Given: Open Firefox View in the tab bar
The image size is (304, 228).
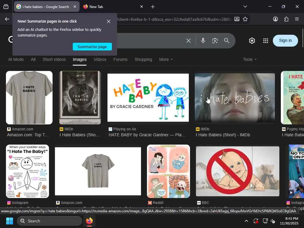Looking at the screenshot, I should (6, 7).
